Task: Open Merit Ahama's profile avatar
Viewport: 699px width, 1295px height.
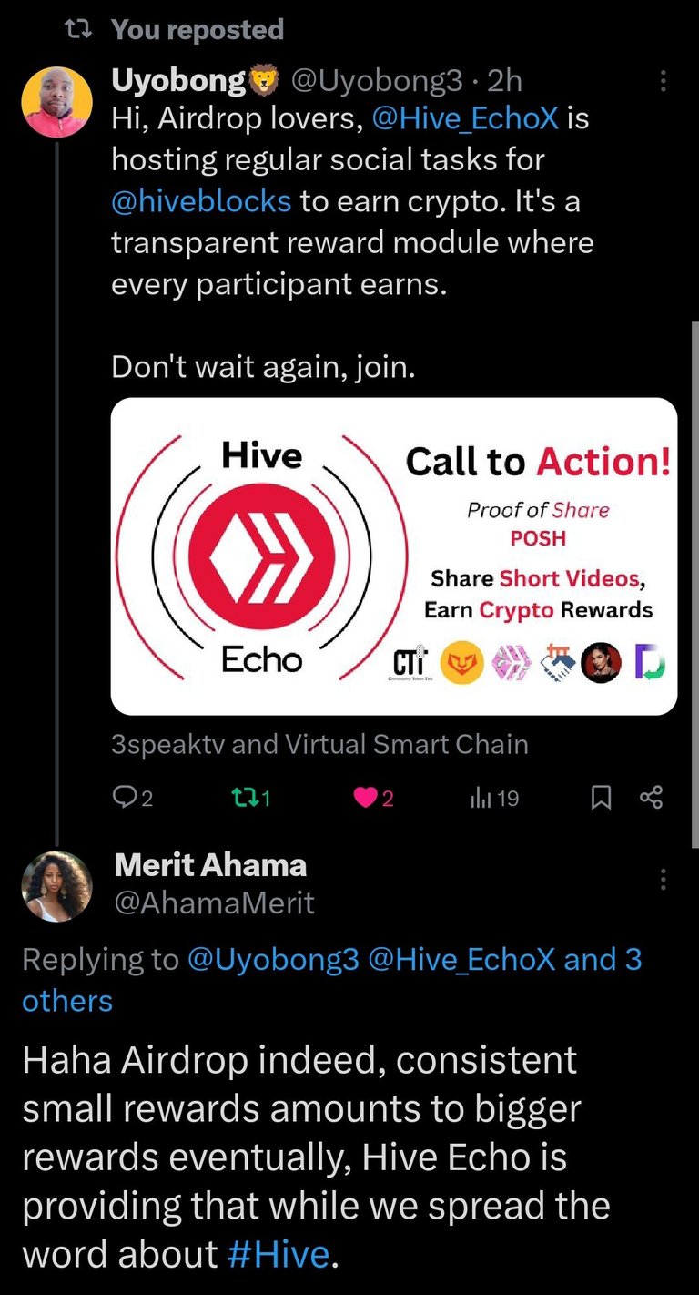Action: (56, 886)
